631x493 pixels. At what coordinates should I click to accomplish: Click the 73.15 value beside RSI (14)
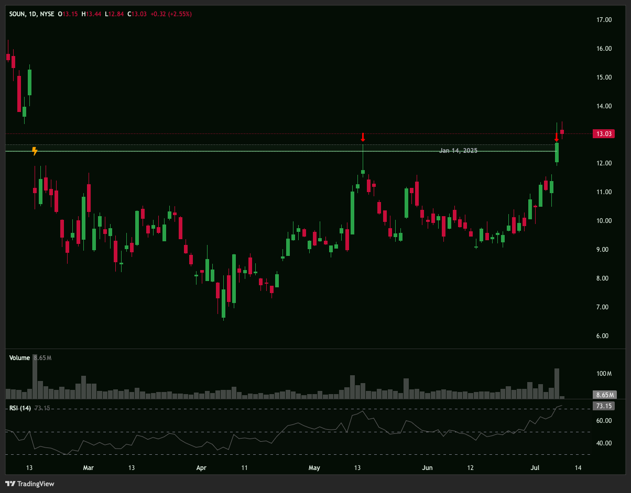pyautogui.click(x=42, y=408)
